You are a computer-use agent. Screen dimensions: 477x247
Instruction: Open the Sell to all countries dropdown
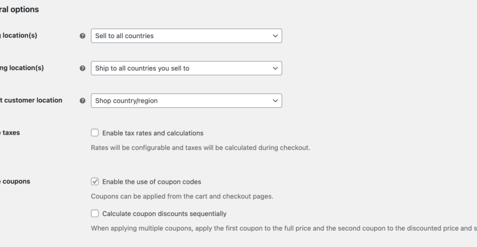coord(186,36)
